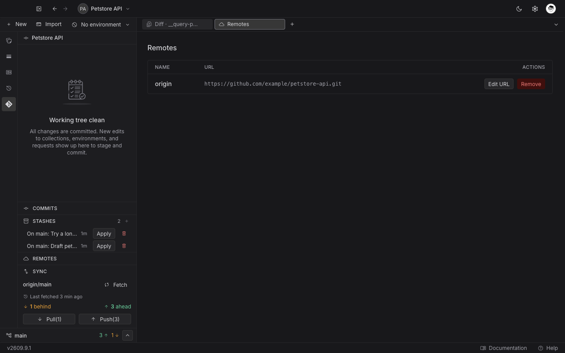Select the Remotes tab
This screenshot has width=565, height=353.
click(x=250, y=24)
